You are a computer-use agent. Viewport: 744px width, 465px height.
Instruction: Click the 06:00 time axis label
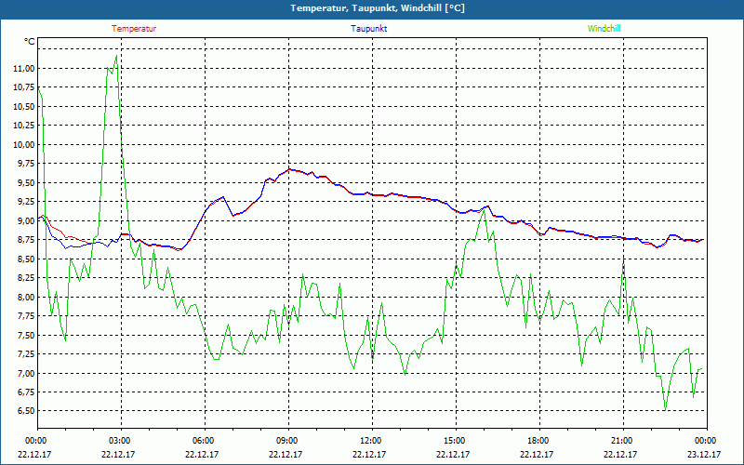point(202,440)
